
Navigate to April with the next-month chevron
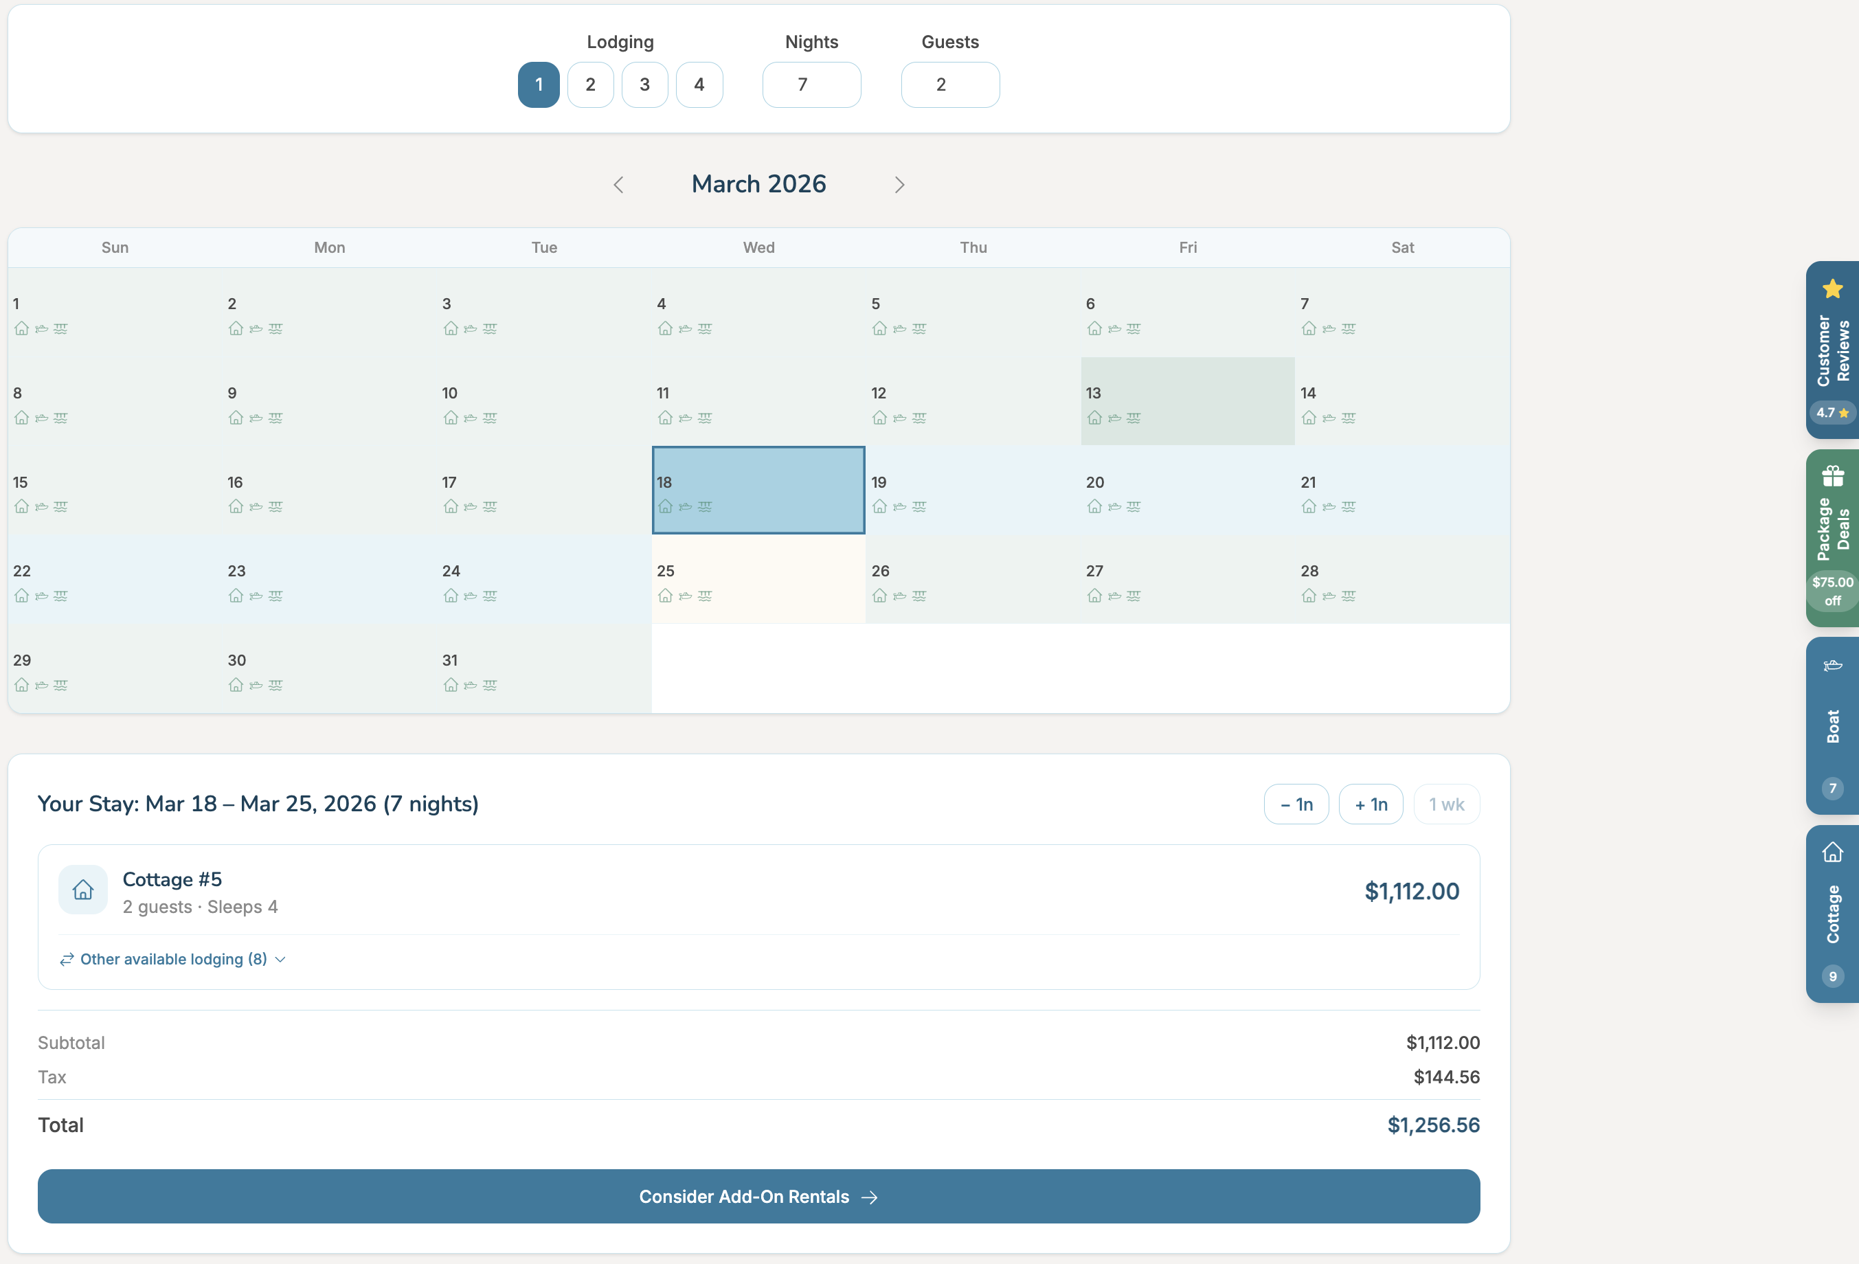[x=899, y=184]
